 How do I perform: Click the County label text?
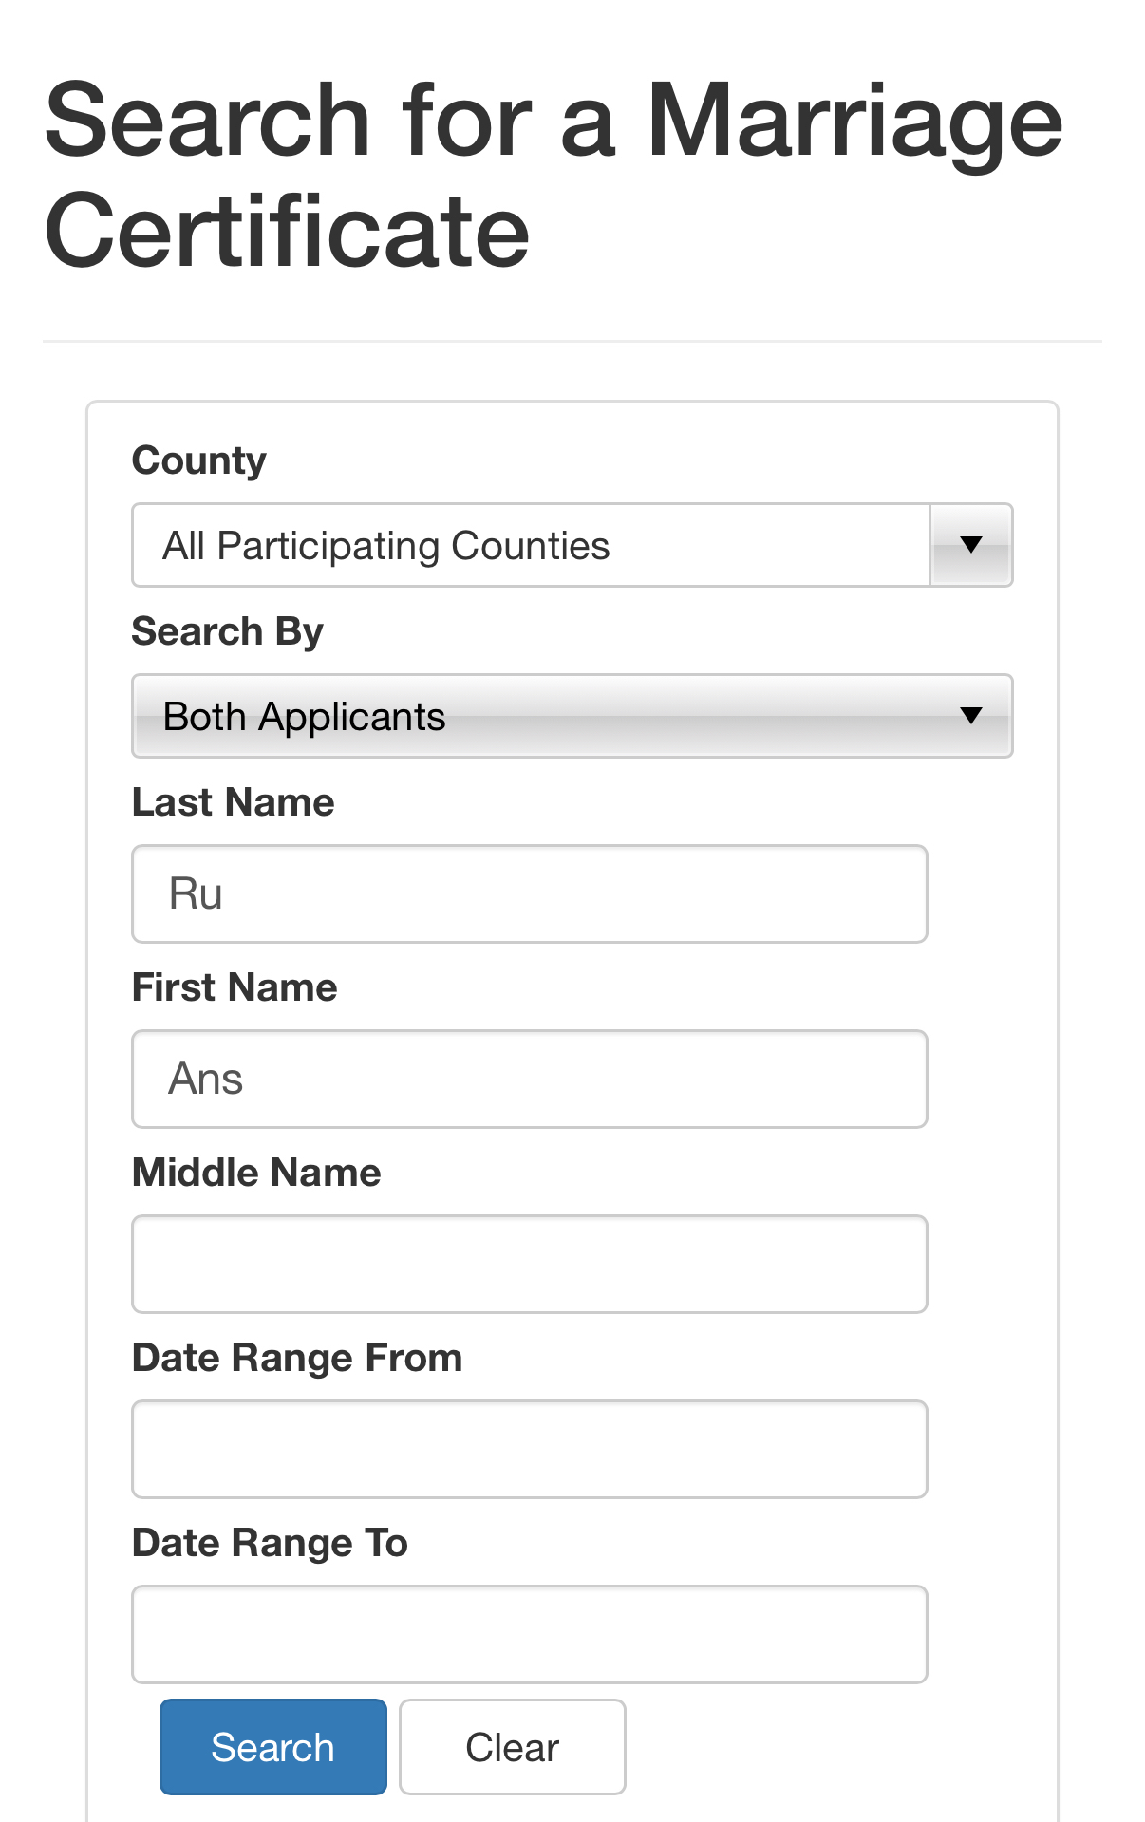199,460
